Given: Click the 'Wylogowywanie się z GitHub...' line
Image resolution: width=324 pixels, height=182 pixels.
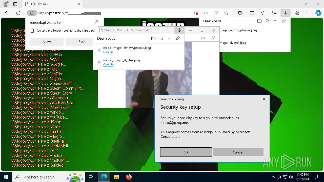Looking at the screenshot, I should (x=38, y=55).
